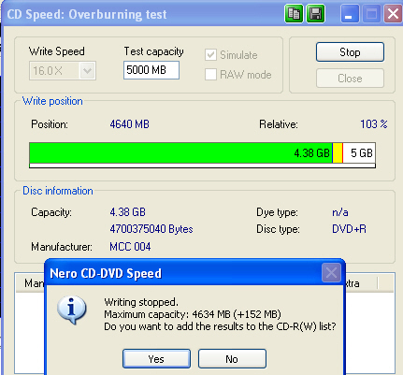
Task: Save results with the green floppy disk icon
Action: (x=315, y=14)
